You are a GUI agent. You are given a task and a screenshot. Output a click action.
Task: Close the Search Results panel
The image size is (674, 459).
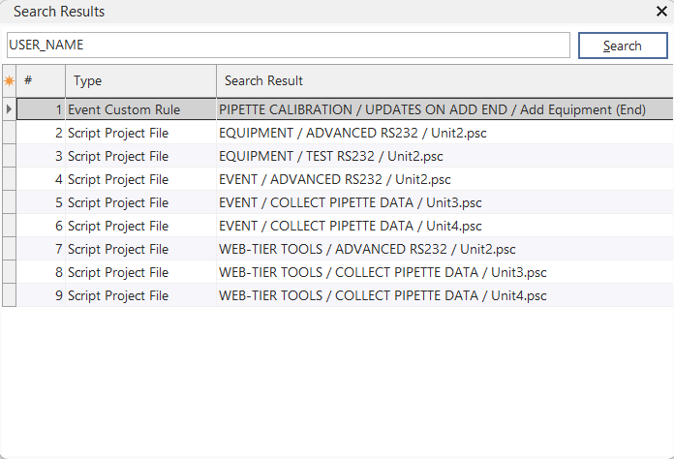click(x=661, y=12)
